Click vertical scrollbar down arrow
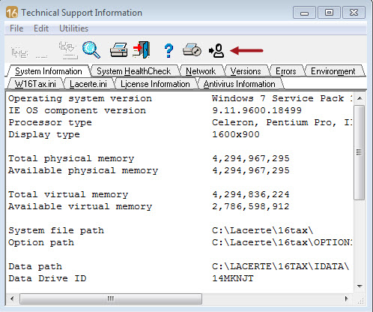373x312 pixels. 360,286
